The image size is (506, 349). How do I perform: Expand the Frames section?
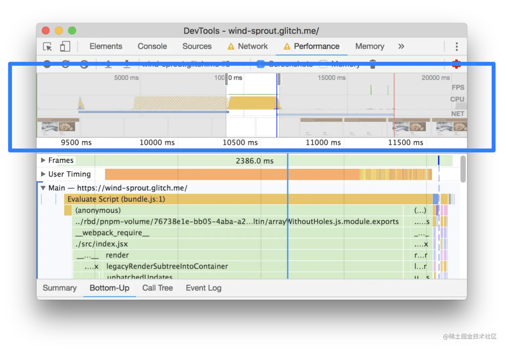(x=43, y=160)
